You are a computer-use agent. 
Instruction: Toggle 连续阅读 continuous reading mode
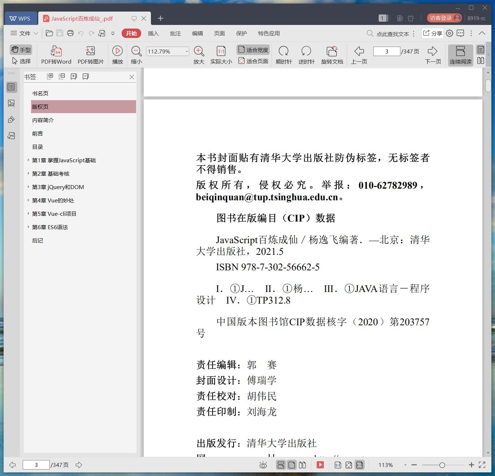460,55
